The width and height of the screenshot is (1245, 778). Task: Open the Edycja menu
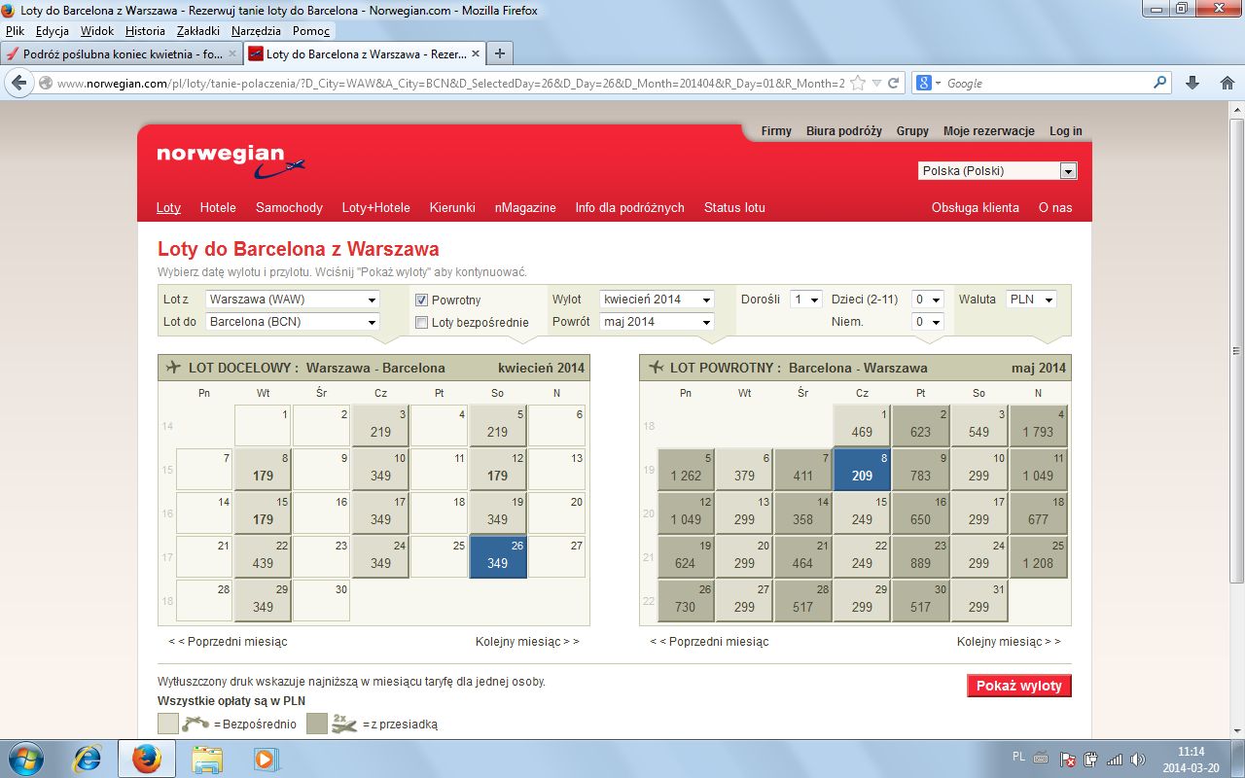[53, 31]
